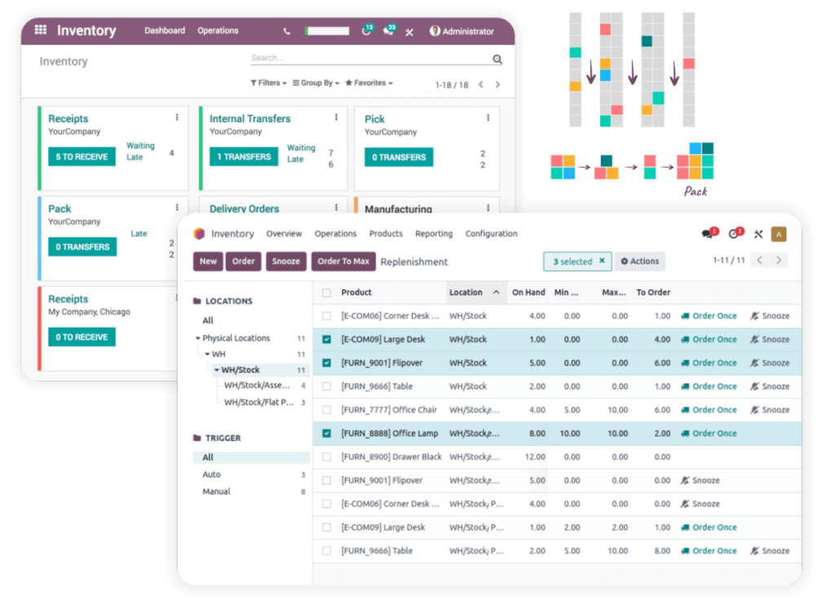Screen dimensions: 835x614
Task: Click the 5 TO RECEIVE button
Action: pos(82,157)
